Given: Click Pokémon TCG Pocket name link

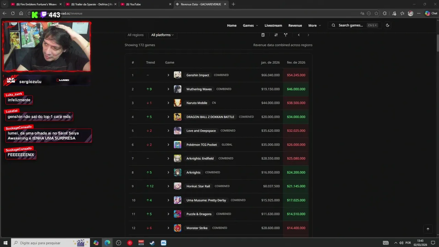Looking at the screenshot, I should click(202, 145).
